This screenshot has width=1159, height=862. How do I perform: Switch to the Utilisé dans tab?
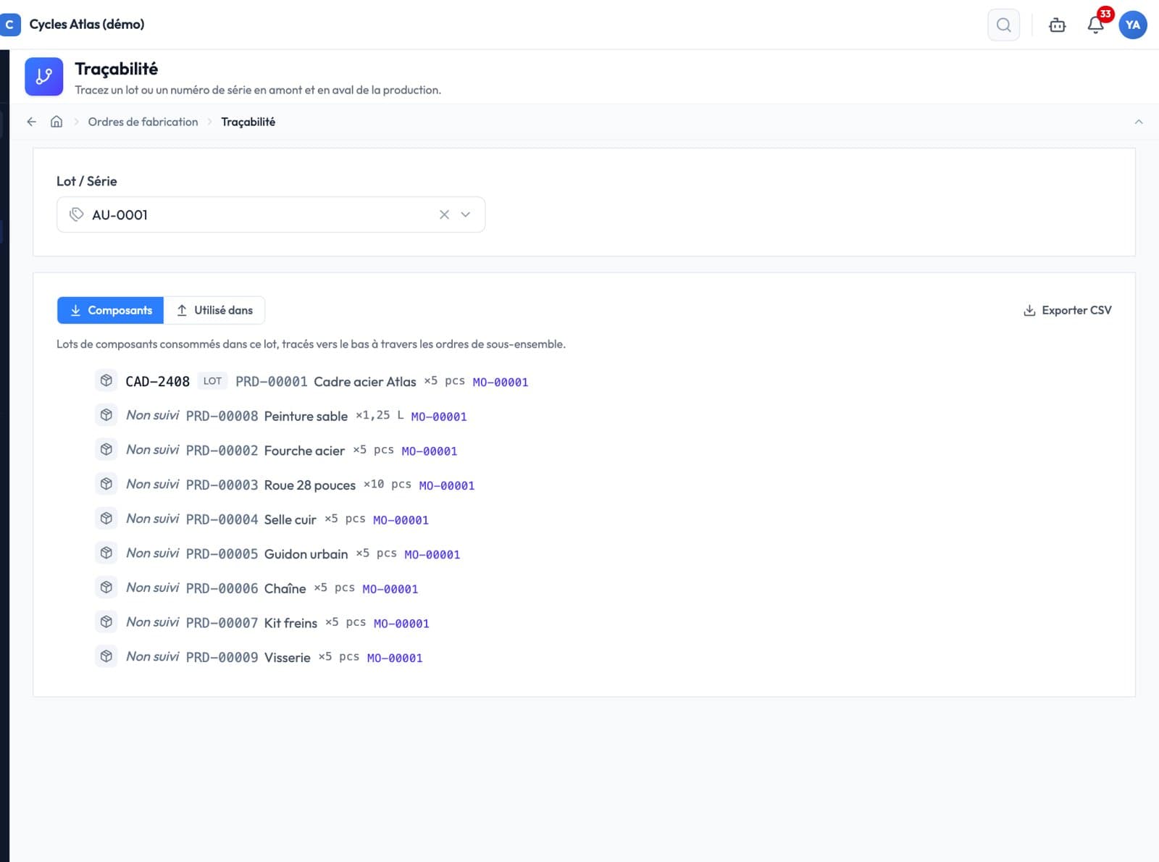214,310
